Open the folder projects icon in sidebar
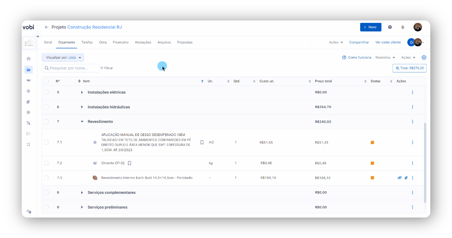The width and height of the screenshot is (452, 238). point(29,70)
